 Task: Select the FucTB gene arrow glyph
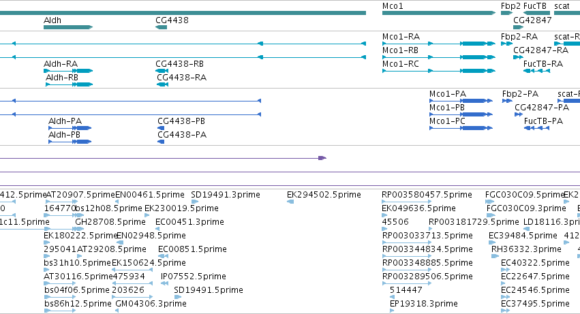pyautogui.click(x=536, y=13)
